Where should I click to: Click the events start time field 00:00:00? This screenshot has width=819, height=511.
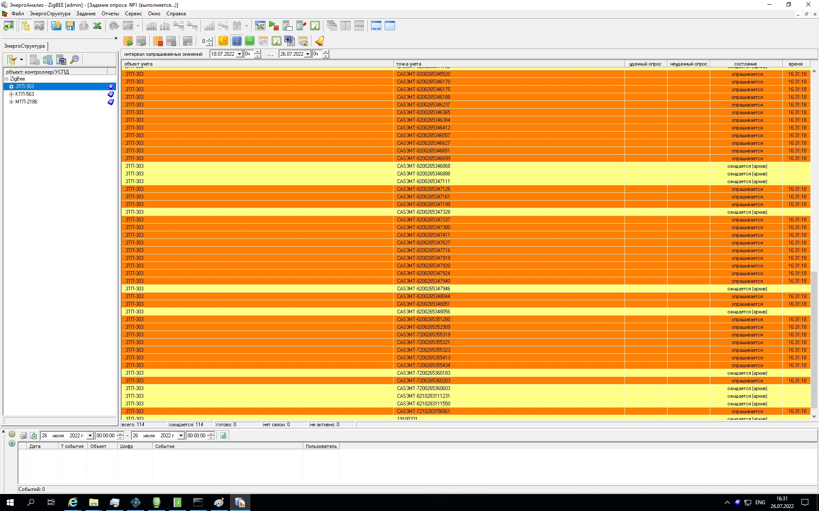(x=105, y=436)
